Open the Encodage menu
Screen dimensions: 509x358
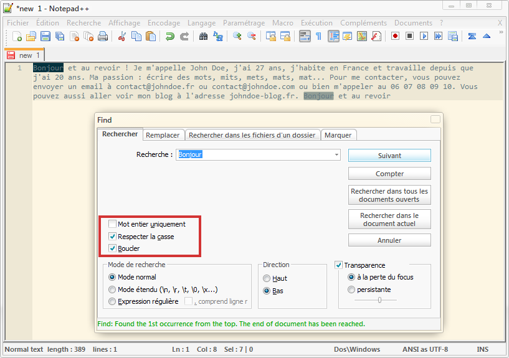click(x=164, y=23)
